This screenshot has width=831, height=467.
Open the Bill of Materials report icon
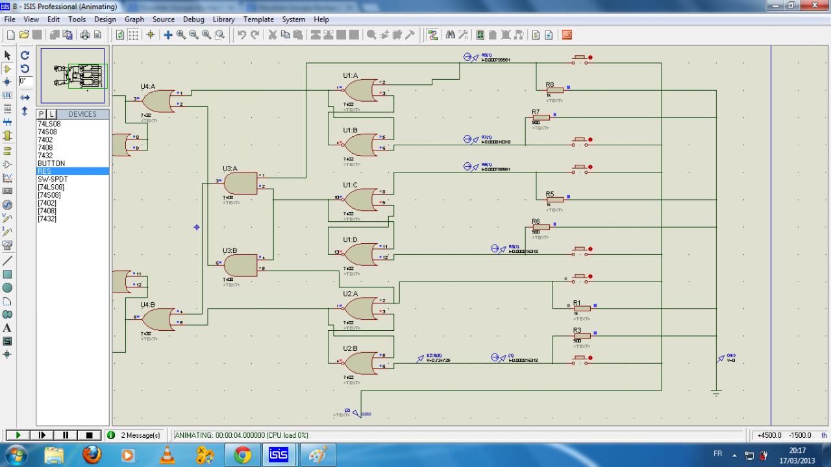point(537,35)
